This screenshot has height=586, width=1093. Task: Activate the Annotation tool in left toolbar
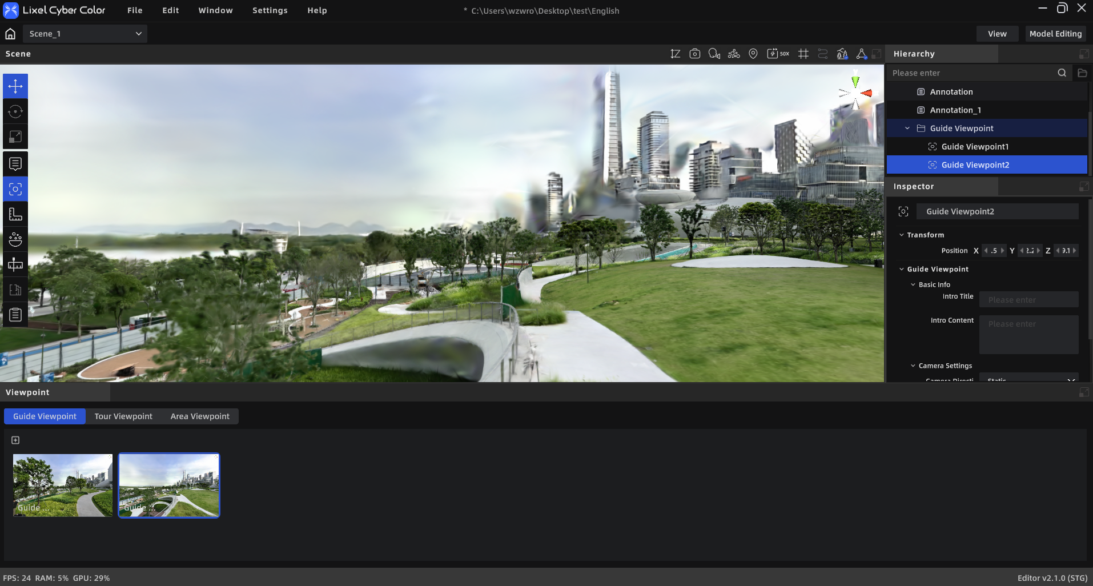click(15, 164)
